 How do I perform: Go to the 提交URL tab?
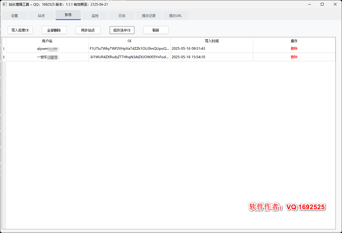tap(175, 16)
